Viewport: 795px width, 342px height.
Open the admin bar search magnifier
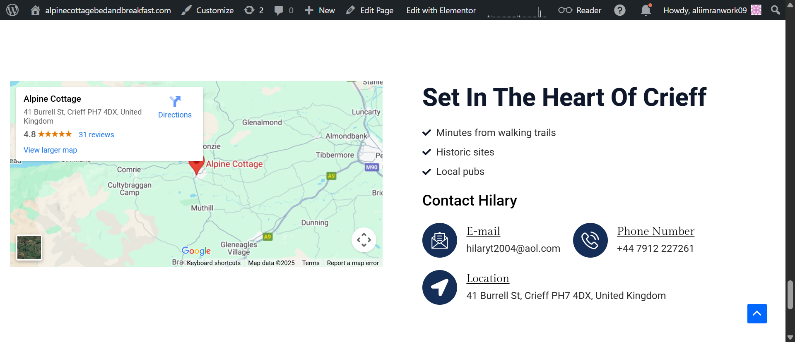click(x=776, y=10)
